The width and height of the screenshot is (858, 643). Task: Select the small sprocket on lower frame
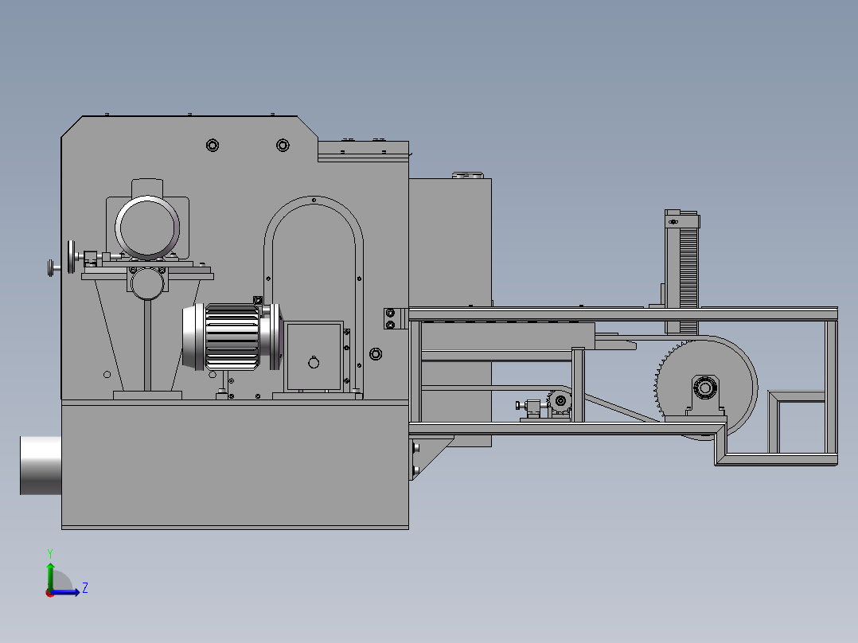pyautogui.click(x=560, y=401)
